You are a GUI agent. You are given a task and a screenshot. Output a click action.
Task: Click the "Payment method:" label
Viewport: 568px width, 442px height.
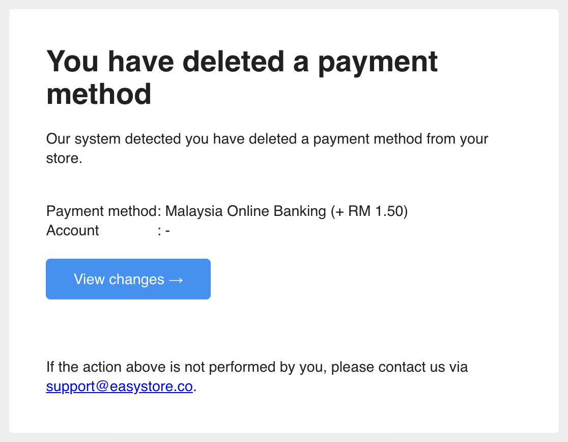point(104,211)
